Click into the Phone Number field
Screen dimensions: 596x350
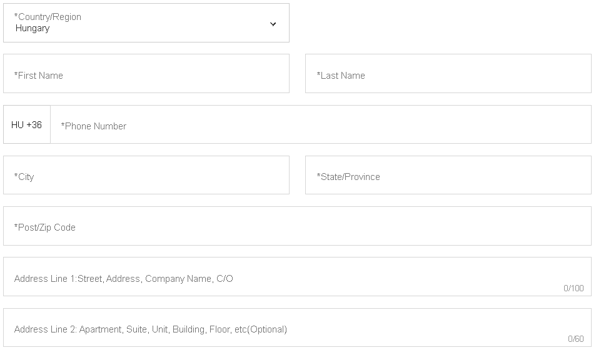(x=320, y=125)
